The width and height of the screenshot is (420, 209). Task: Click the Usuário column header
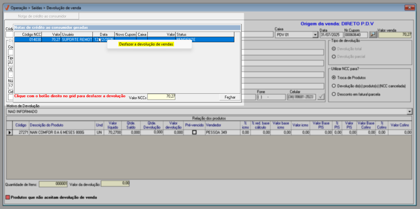point(77,34)
